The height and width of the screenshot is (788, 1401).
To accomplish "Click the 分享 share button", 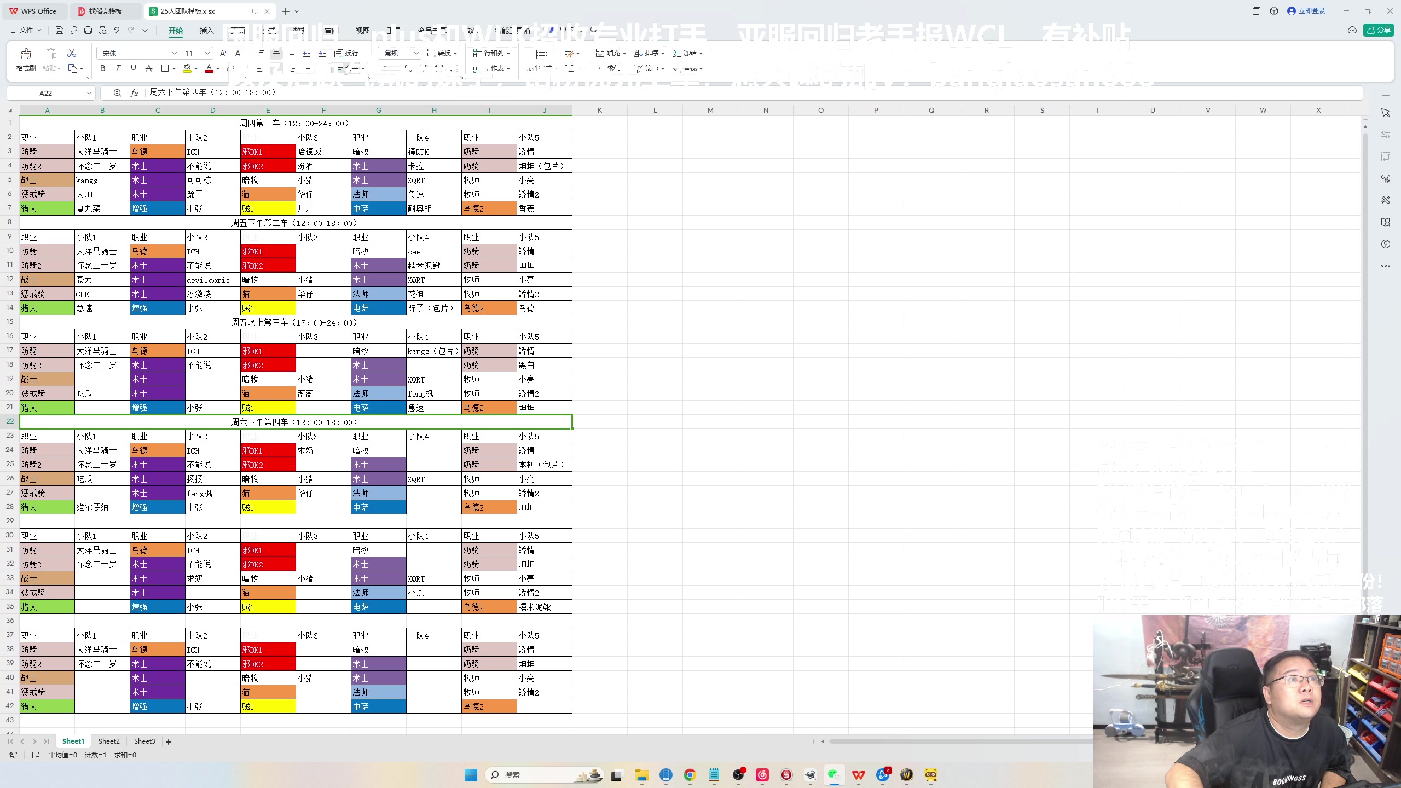I will (x=1379, y=30).
